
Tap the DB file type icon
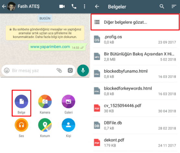(97, 125)
